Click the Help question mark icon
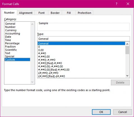Screen dimensions: 134x117 coord(116,4)
